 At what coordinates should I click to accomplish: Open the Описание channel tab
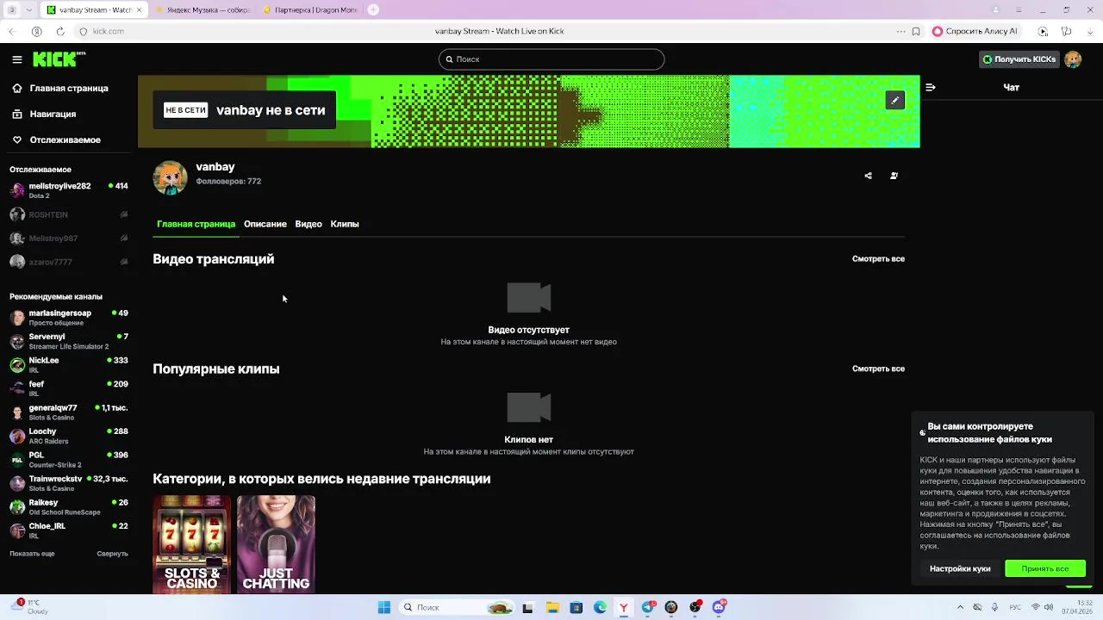[265, 224]
